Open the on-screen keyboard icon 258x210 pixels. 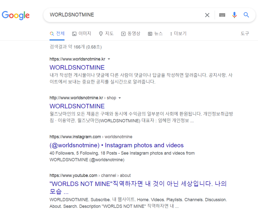222,15
